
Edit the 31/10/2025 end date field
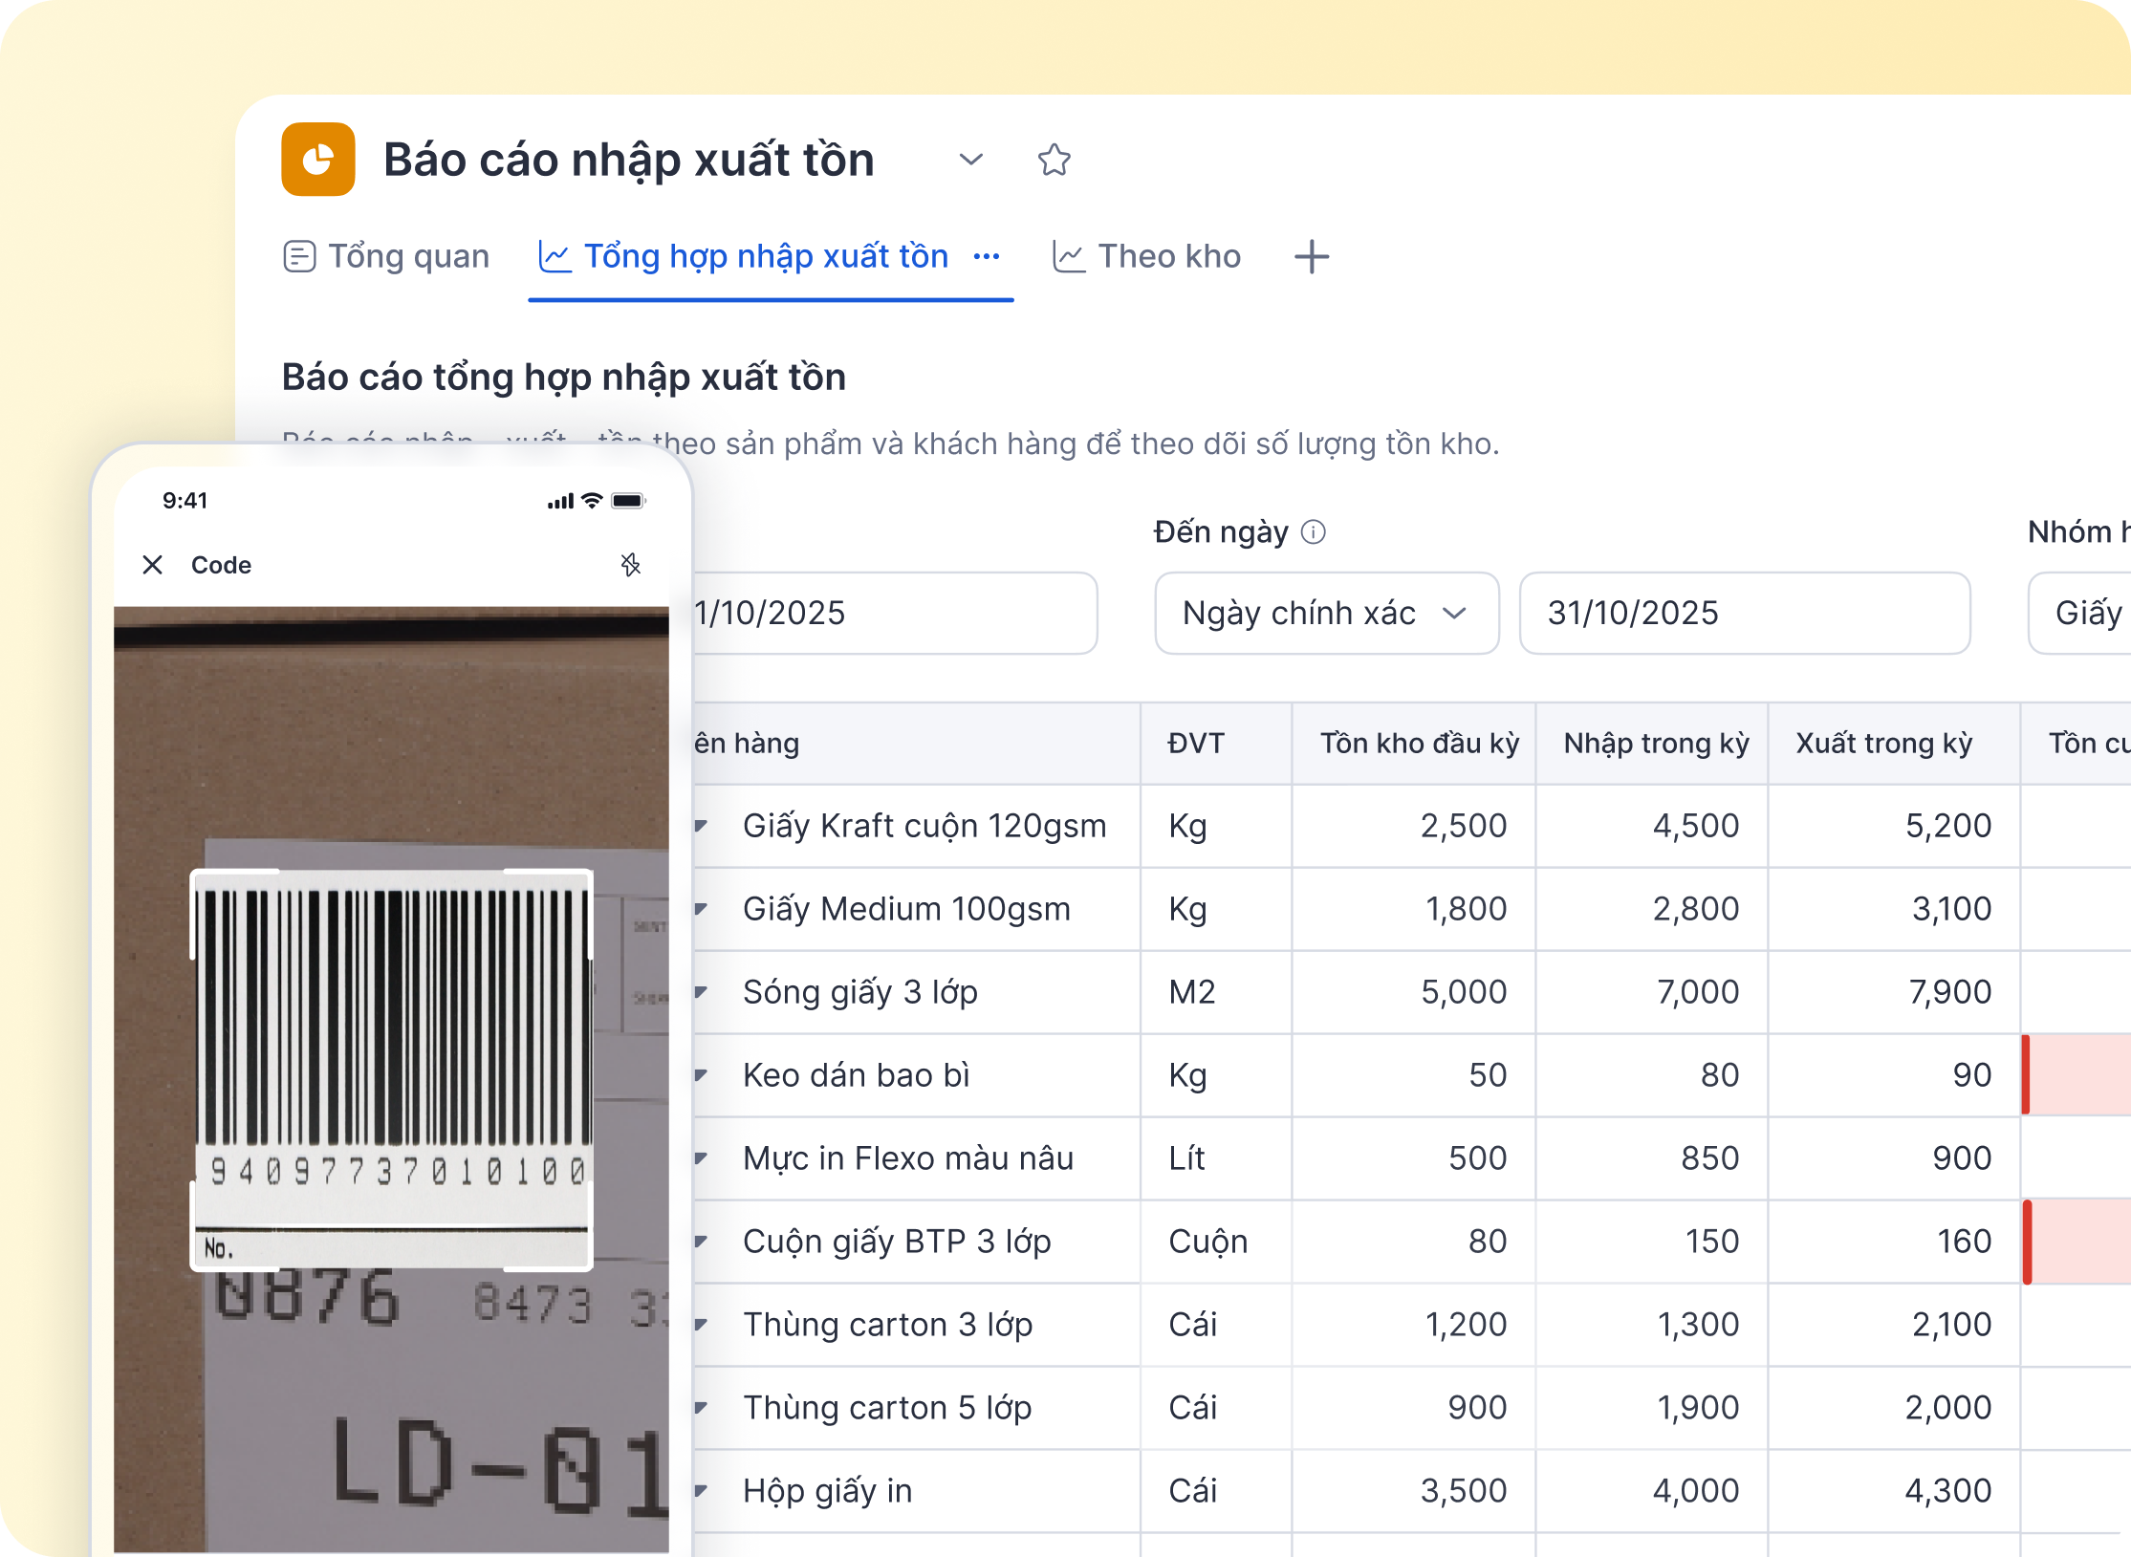click(1743, 613)
